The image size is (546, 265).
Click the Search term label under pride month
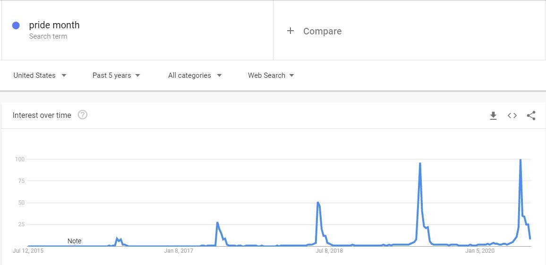[48, 36]
